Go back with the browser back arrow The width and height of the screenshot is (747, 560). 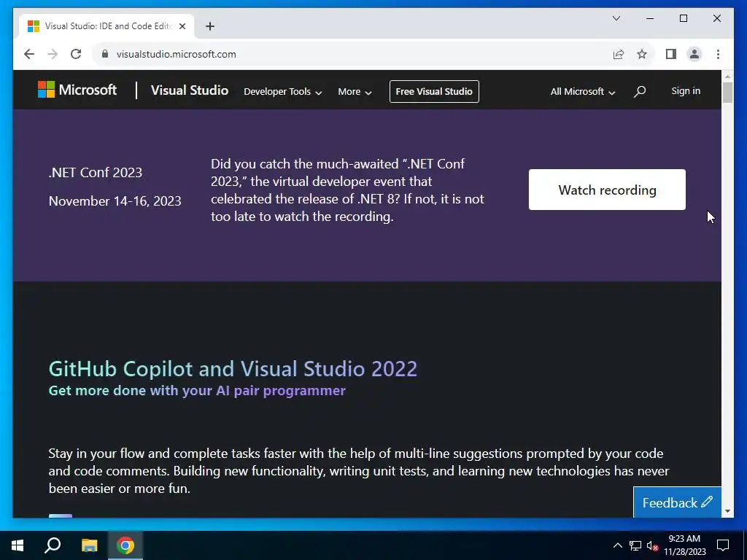pos(29,54)
